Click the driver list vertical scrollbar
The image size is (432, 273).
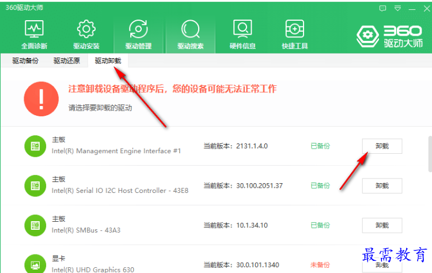430,154
